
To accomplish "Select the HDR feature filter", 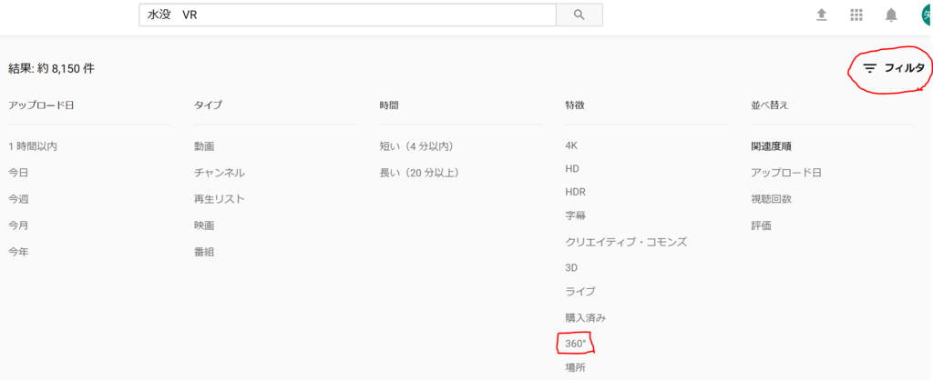I will 576,192.
